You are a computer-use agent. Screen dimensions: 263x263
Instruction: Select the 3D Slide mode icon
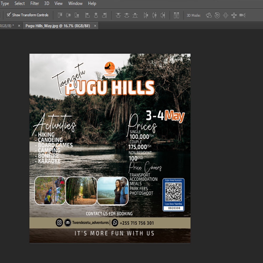tap(234, 15)
